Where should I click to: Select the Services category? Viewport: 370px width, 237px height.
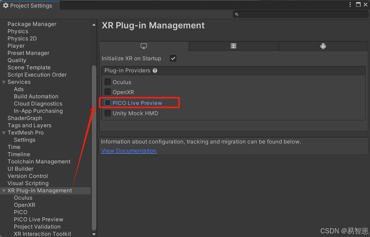tap(19, 82)
